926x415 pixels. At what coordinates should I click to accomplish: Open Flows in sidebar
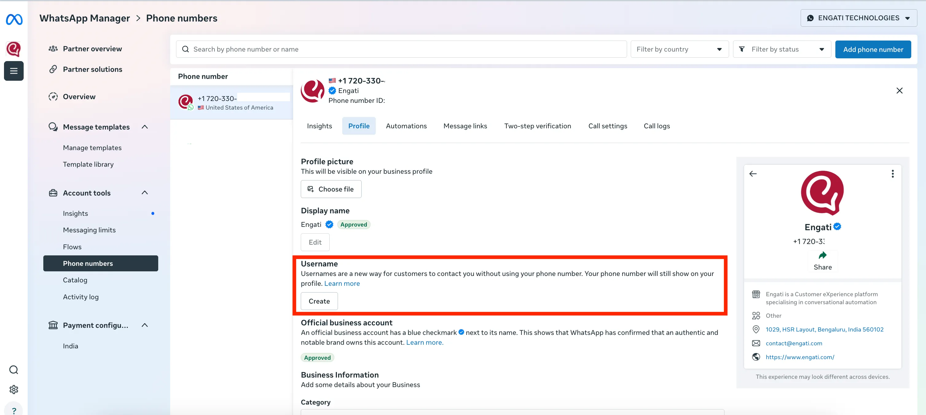pyautogui.click(x=72, y=246)
